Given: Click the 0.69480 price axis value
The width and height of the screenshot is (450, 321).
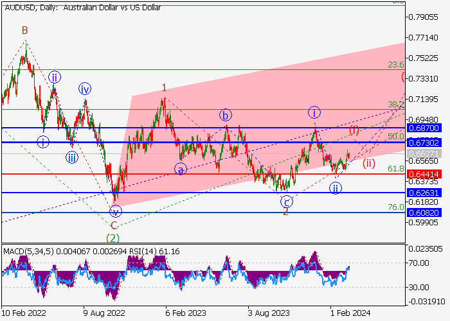Looking at the screenshot, I should [x=423, y=120].
